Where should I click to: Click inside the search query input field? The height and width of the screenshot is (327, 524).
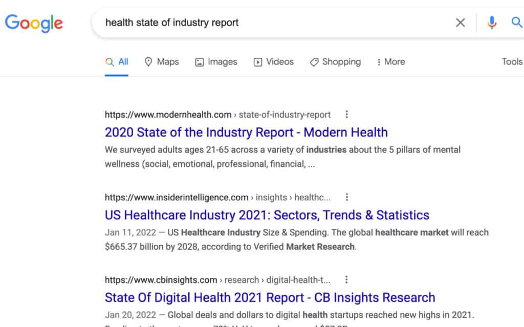coord(256,22)
